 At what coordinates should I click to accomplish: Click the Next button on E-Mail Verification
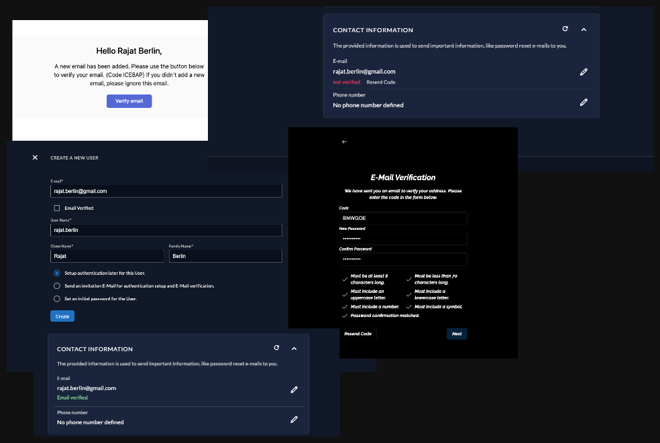(x=457, y=334)
